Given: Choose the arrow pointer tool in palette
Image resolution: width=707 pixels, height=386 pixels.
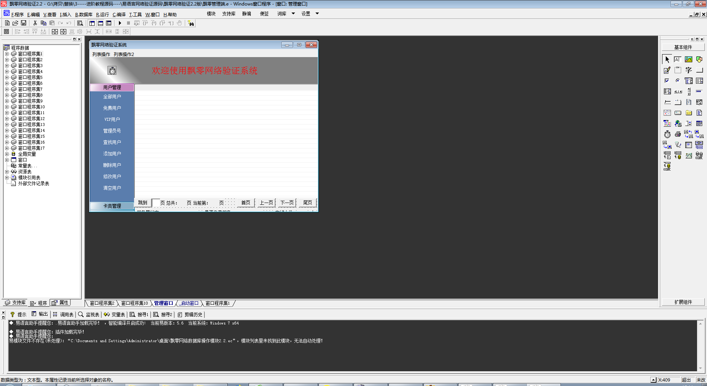Looking at the screenshot, I should click(x=667, y=59).
